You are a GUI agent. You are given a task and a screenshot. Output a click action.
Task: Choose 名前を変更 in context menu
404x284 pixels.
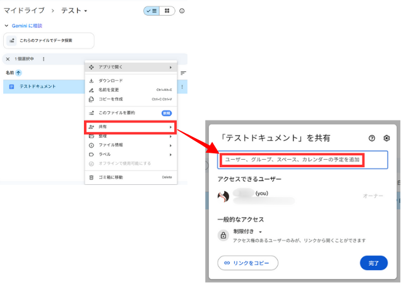[110, 90]
